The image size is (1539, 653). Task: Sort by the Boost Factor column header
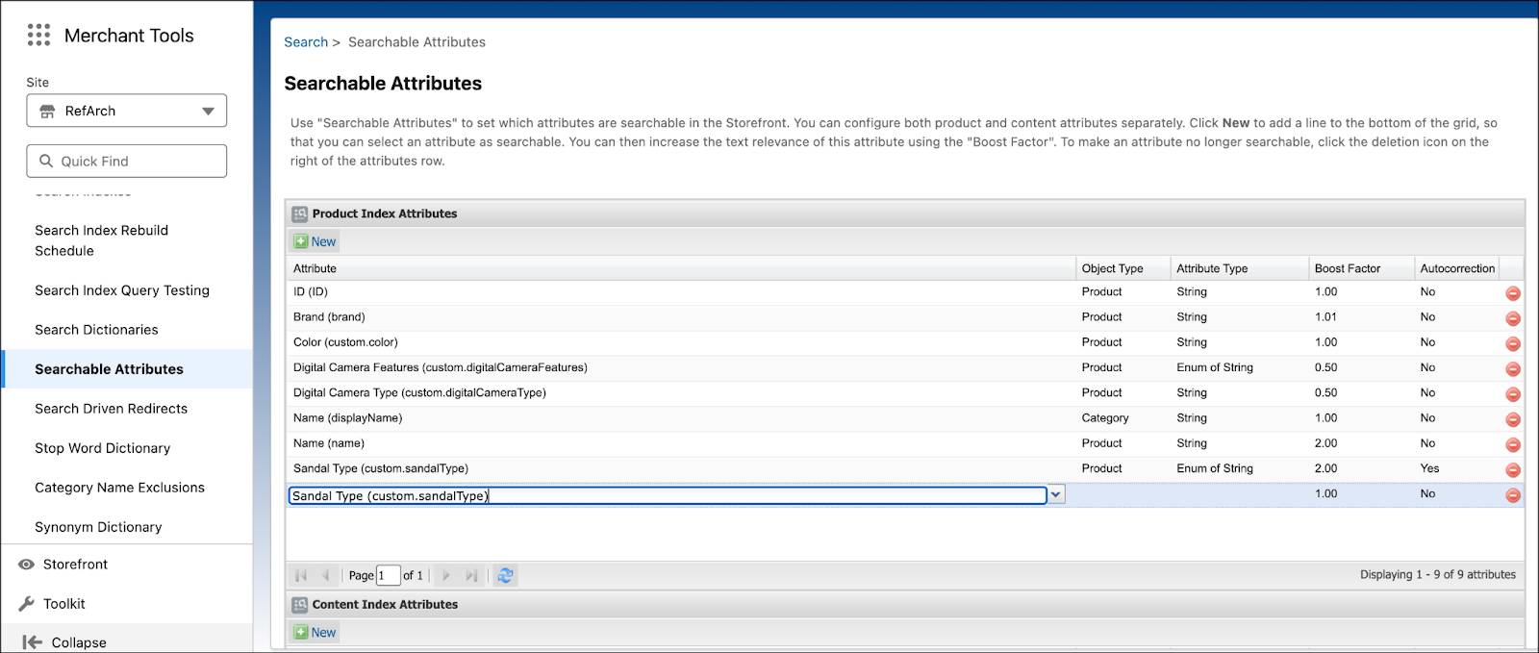1361,268
